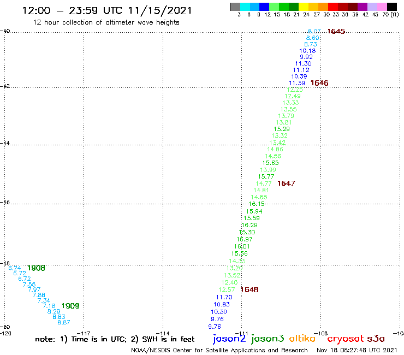Select the 6.24 wave height value
The image size is (404, 355).
15,268
